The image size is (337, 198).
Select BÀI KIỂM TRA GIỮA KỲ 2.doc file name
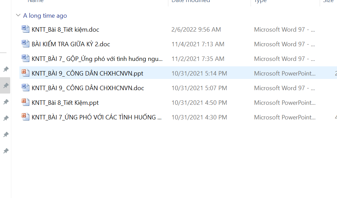71,44
